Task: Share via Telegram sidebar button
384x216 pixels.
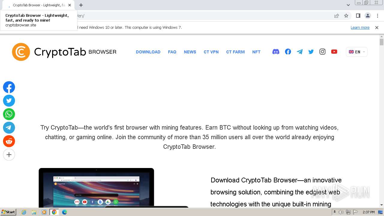Action: pyautogui.click(x=9, y=128)
